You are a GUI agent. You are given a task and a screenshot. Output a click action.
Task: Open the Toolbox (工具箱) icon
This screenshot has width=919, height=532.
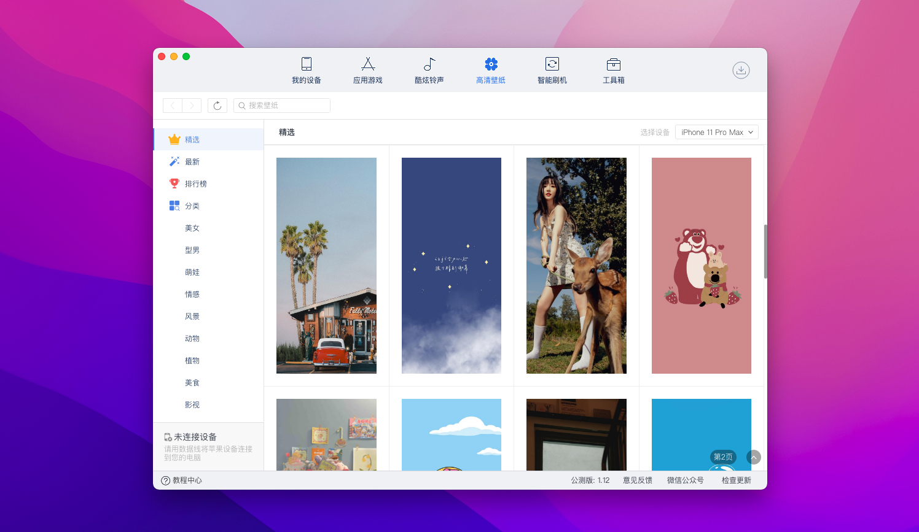click(613, 64)
